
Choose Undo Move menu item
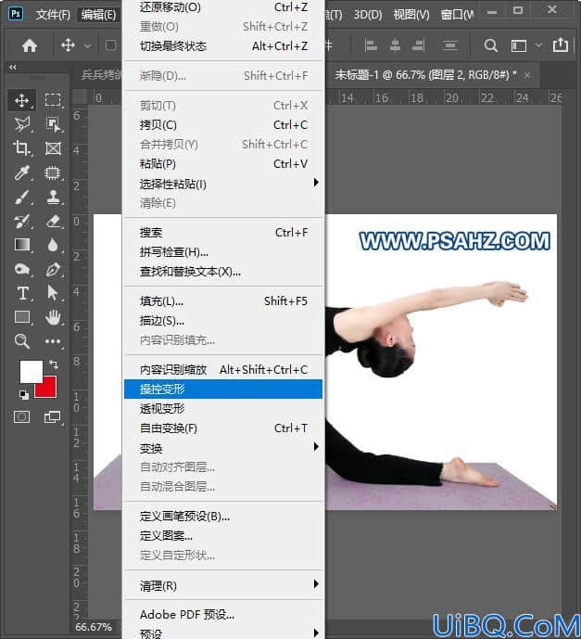(x=223, y=7)
